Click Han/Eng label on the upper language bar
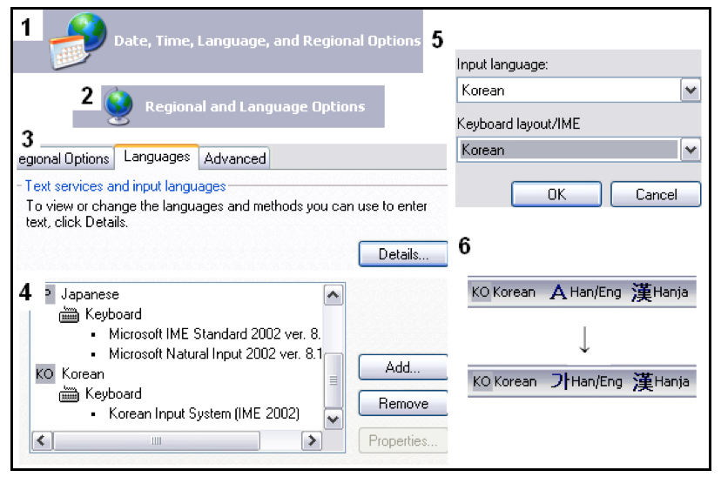The height and width of the screenshot is (477, 721). click(596, 292)
